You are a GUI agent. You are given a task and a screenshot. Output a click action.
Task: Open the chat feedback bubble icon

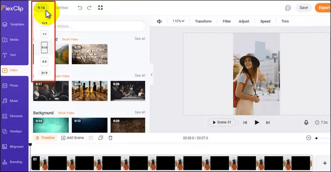point(288,8)
